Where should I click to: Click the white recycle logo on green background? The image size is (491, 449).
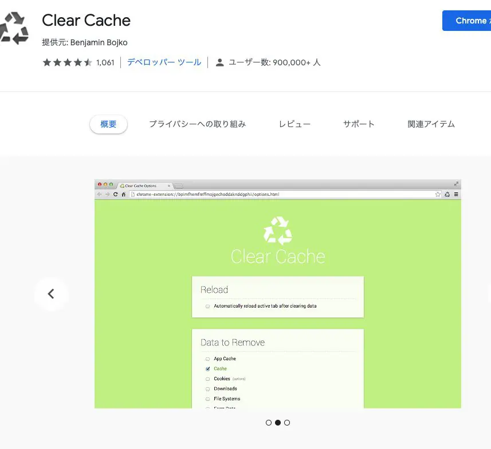(x=278, y=230)
